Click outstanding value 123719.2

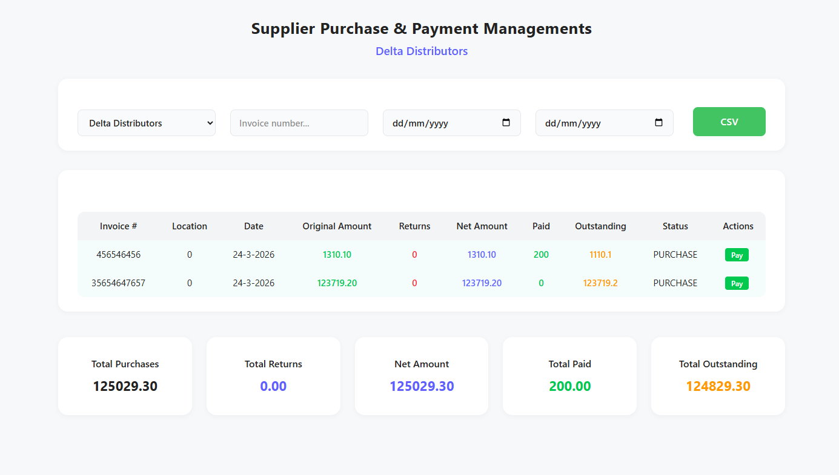pyautogui.click(x=600, y=283)
